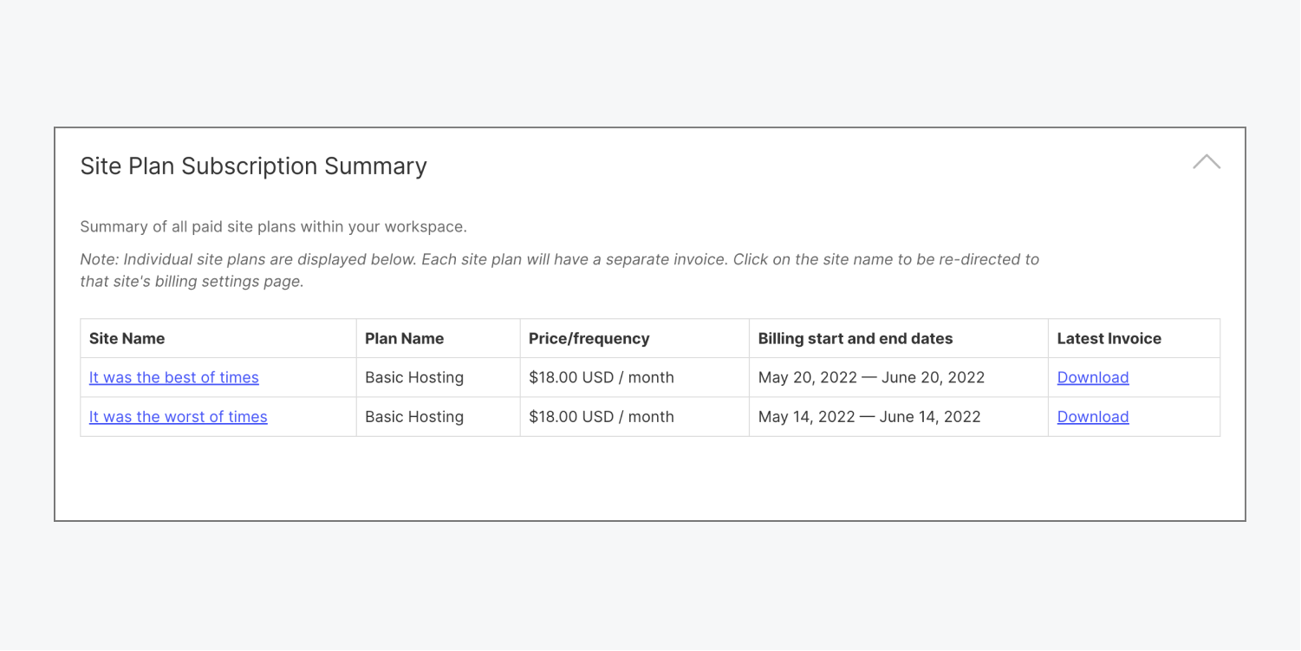
Task: Click the Price/frequency column header
Action: coord(589,339)
